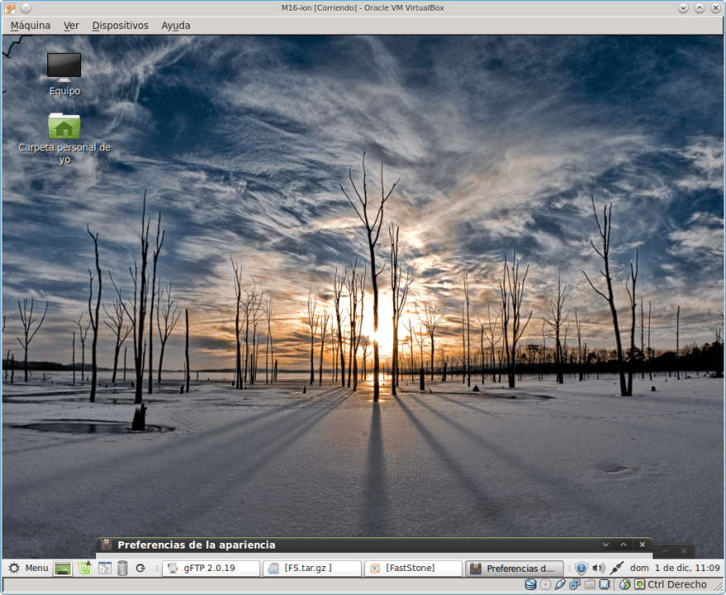Click VirtualBox hard disk status icon
The height and width of the screenshot is (595, 726).
(531, 585)
